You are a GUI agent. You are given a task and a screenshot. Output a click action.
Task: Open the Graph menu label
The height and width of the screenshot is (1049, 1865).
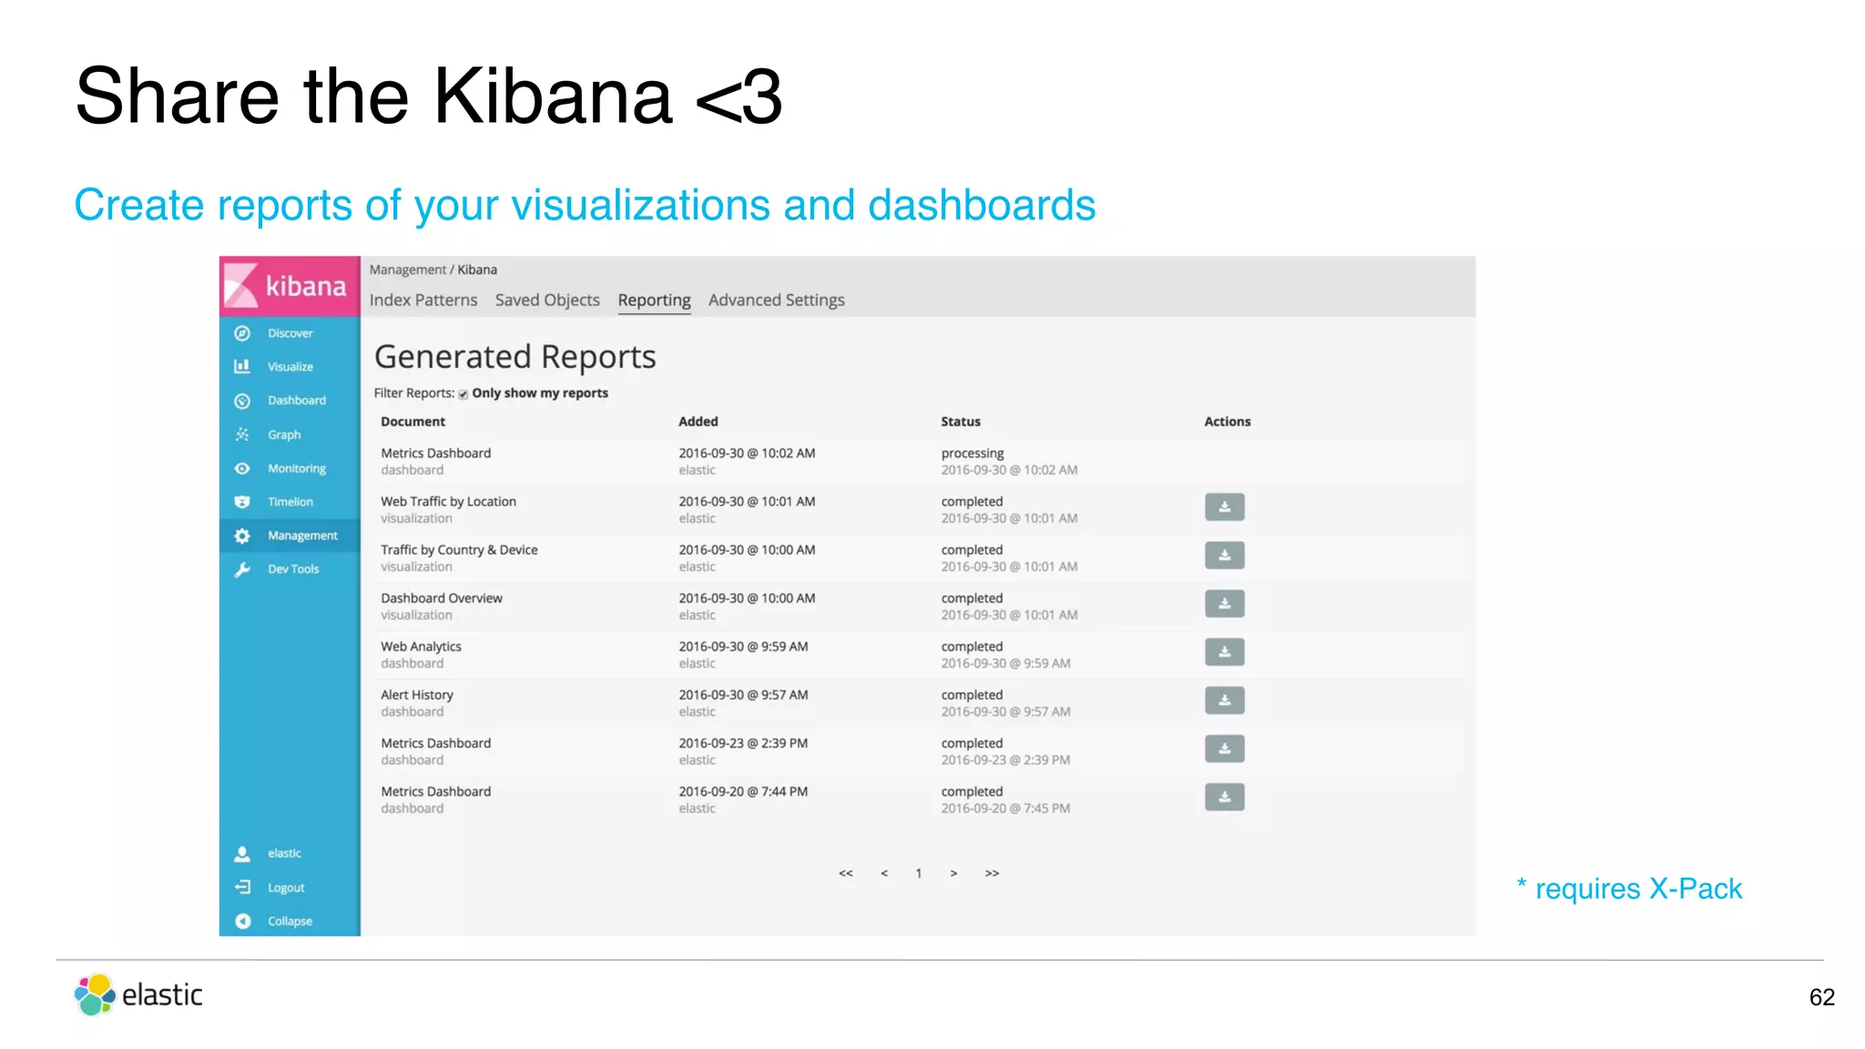click(x=284, y=434)
